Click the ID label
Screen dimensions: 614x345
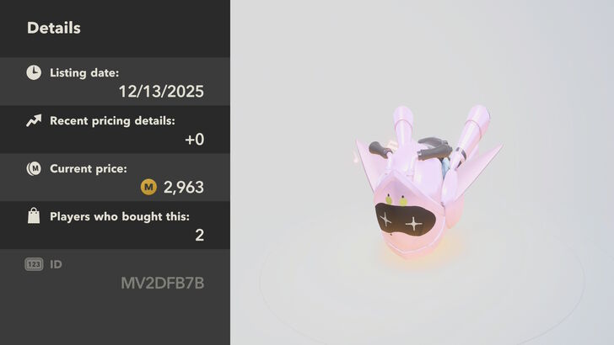[x=56, y=264]
